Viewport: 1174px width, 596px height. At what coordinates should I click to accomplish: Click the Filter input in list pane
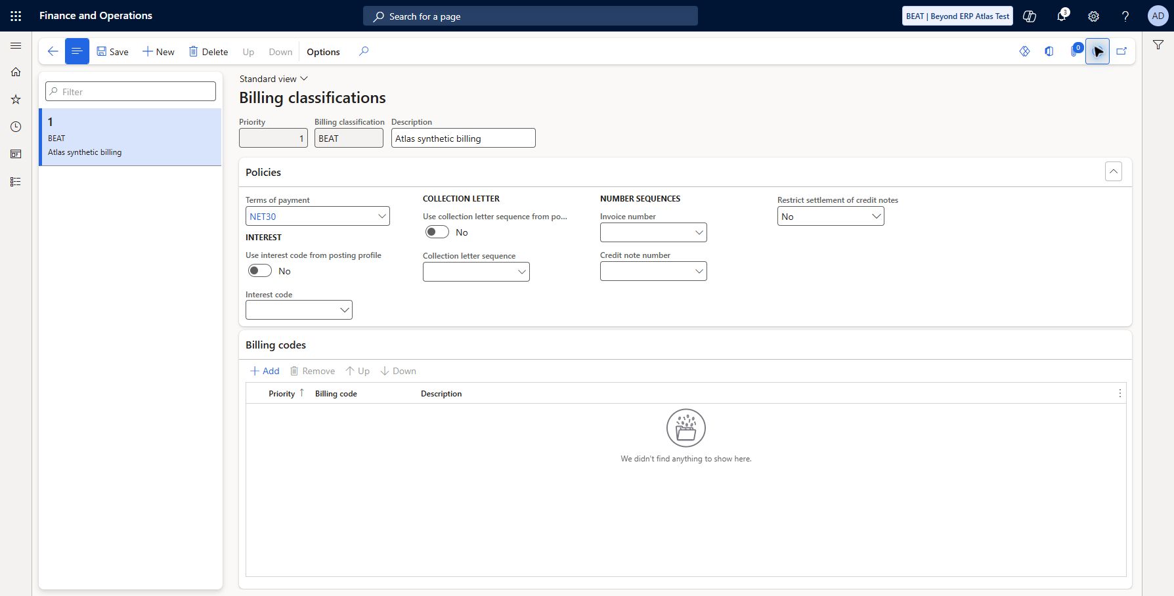(131, 91)
